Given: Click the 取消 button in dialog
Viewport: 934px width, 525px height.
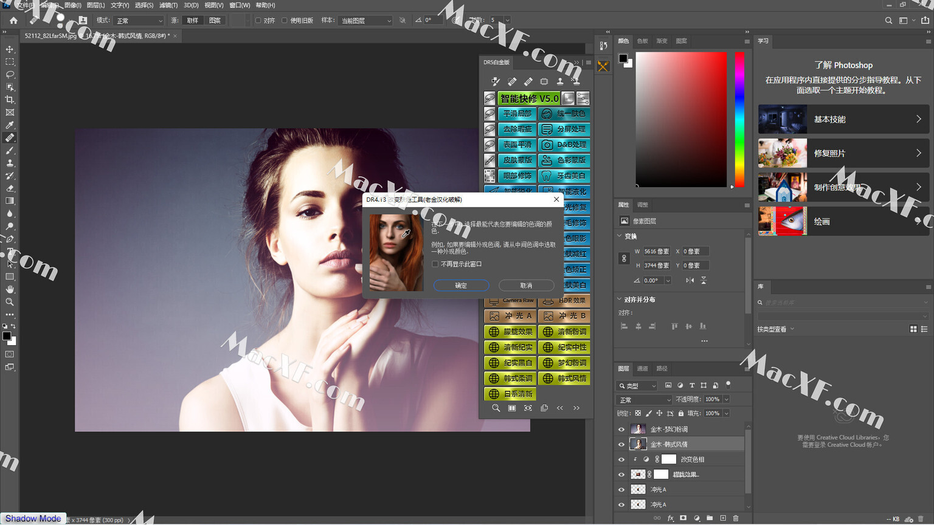Looking at the screenshot, I should pos(526,286).
